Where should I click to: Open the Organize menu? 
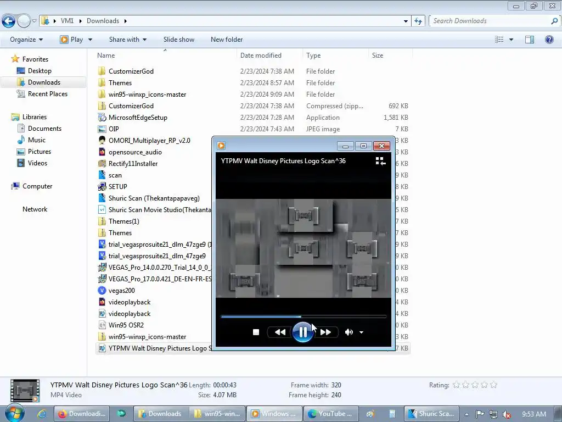pyautogui.click(x=26, y=40)
